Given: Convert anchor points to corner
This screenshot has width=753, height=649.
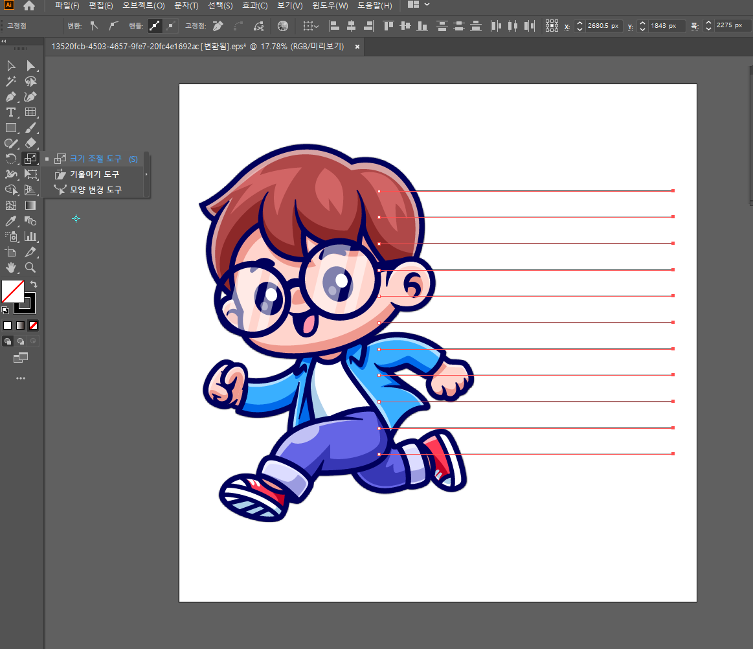Looking at the screenshot, I should [94, 26].
